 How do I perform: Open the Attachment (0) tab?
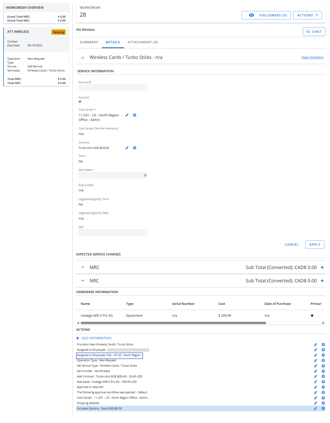pyautogui.click(x=142, y=42)
